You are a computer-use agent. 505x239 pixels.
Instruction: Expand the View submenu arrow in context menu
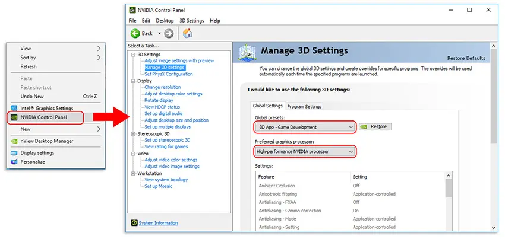pos(99,49)
